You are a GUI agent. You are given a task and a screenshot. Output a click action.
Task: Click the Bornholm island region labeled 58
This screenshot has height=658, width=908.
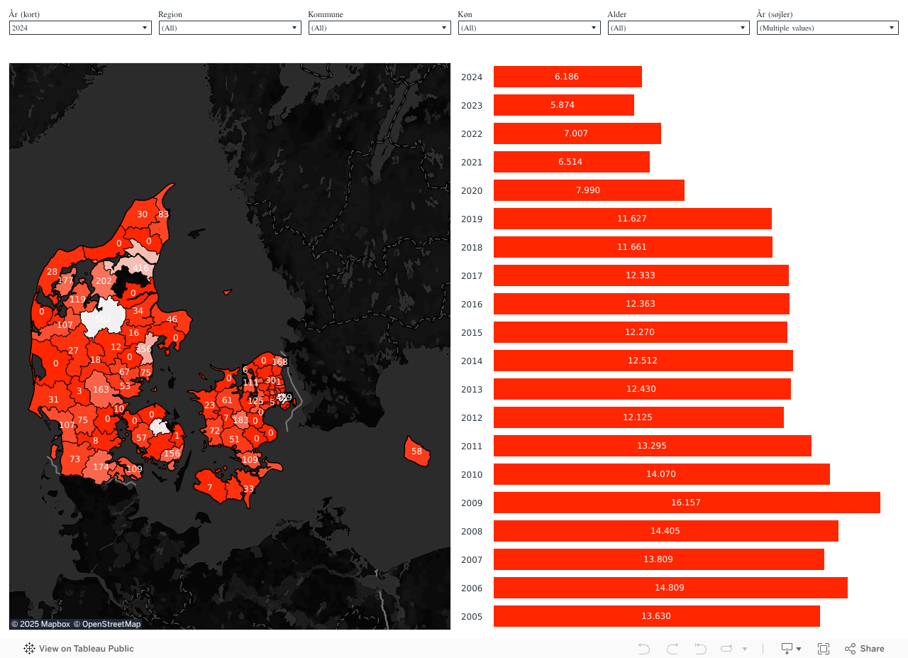[x=417, y=451]
